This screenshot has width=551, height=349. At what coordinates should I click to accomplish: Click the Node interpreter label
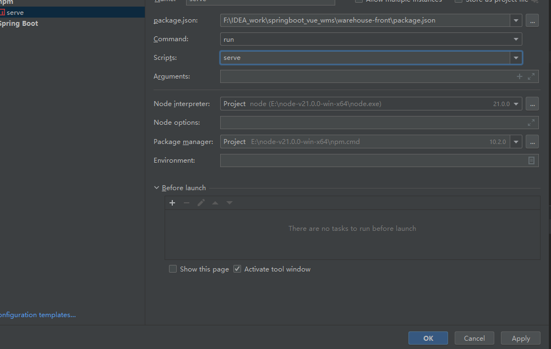182,104
